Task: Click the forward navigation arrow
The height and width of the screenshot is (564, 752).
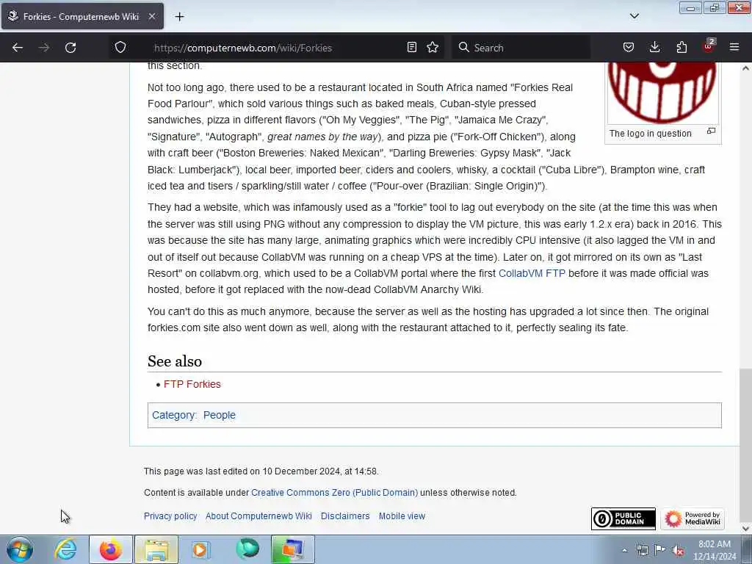Action: point(43,48)
